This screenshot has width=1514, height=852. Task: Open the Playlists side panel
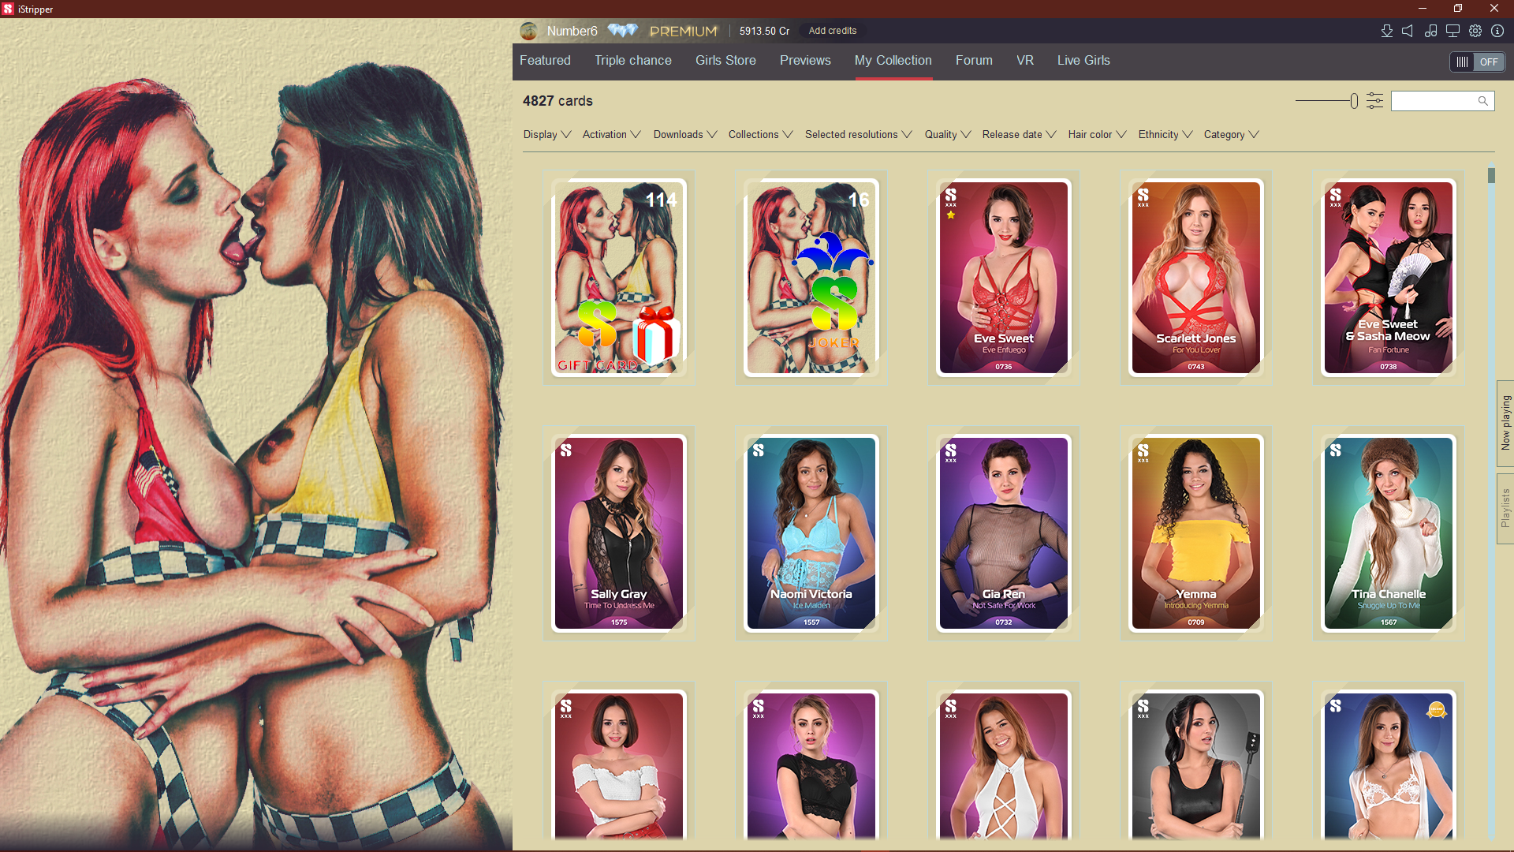click(1505, 508)
